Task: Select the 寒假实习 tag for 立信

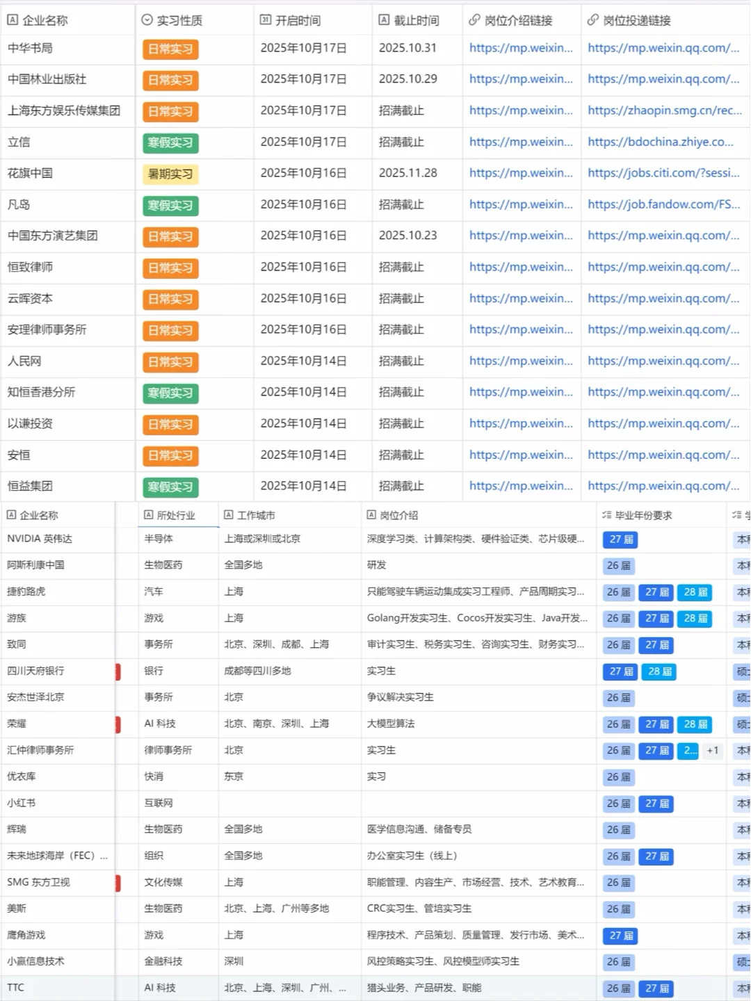Action: [x=170, y=143]
